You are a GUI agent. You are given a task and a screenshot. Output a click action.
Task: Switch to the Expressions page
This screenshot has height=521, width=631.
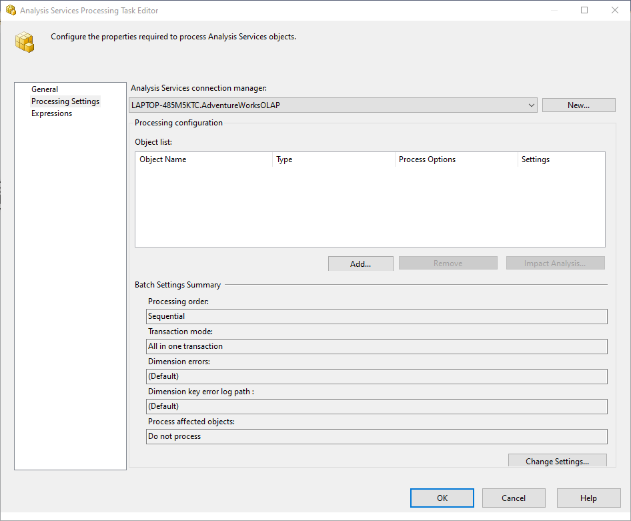(51, 113)
